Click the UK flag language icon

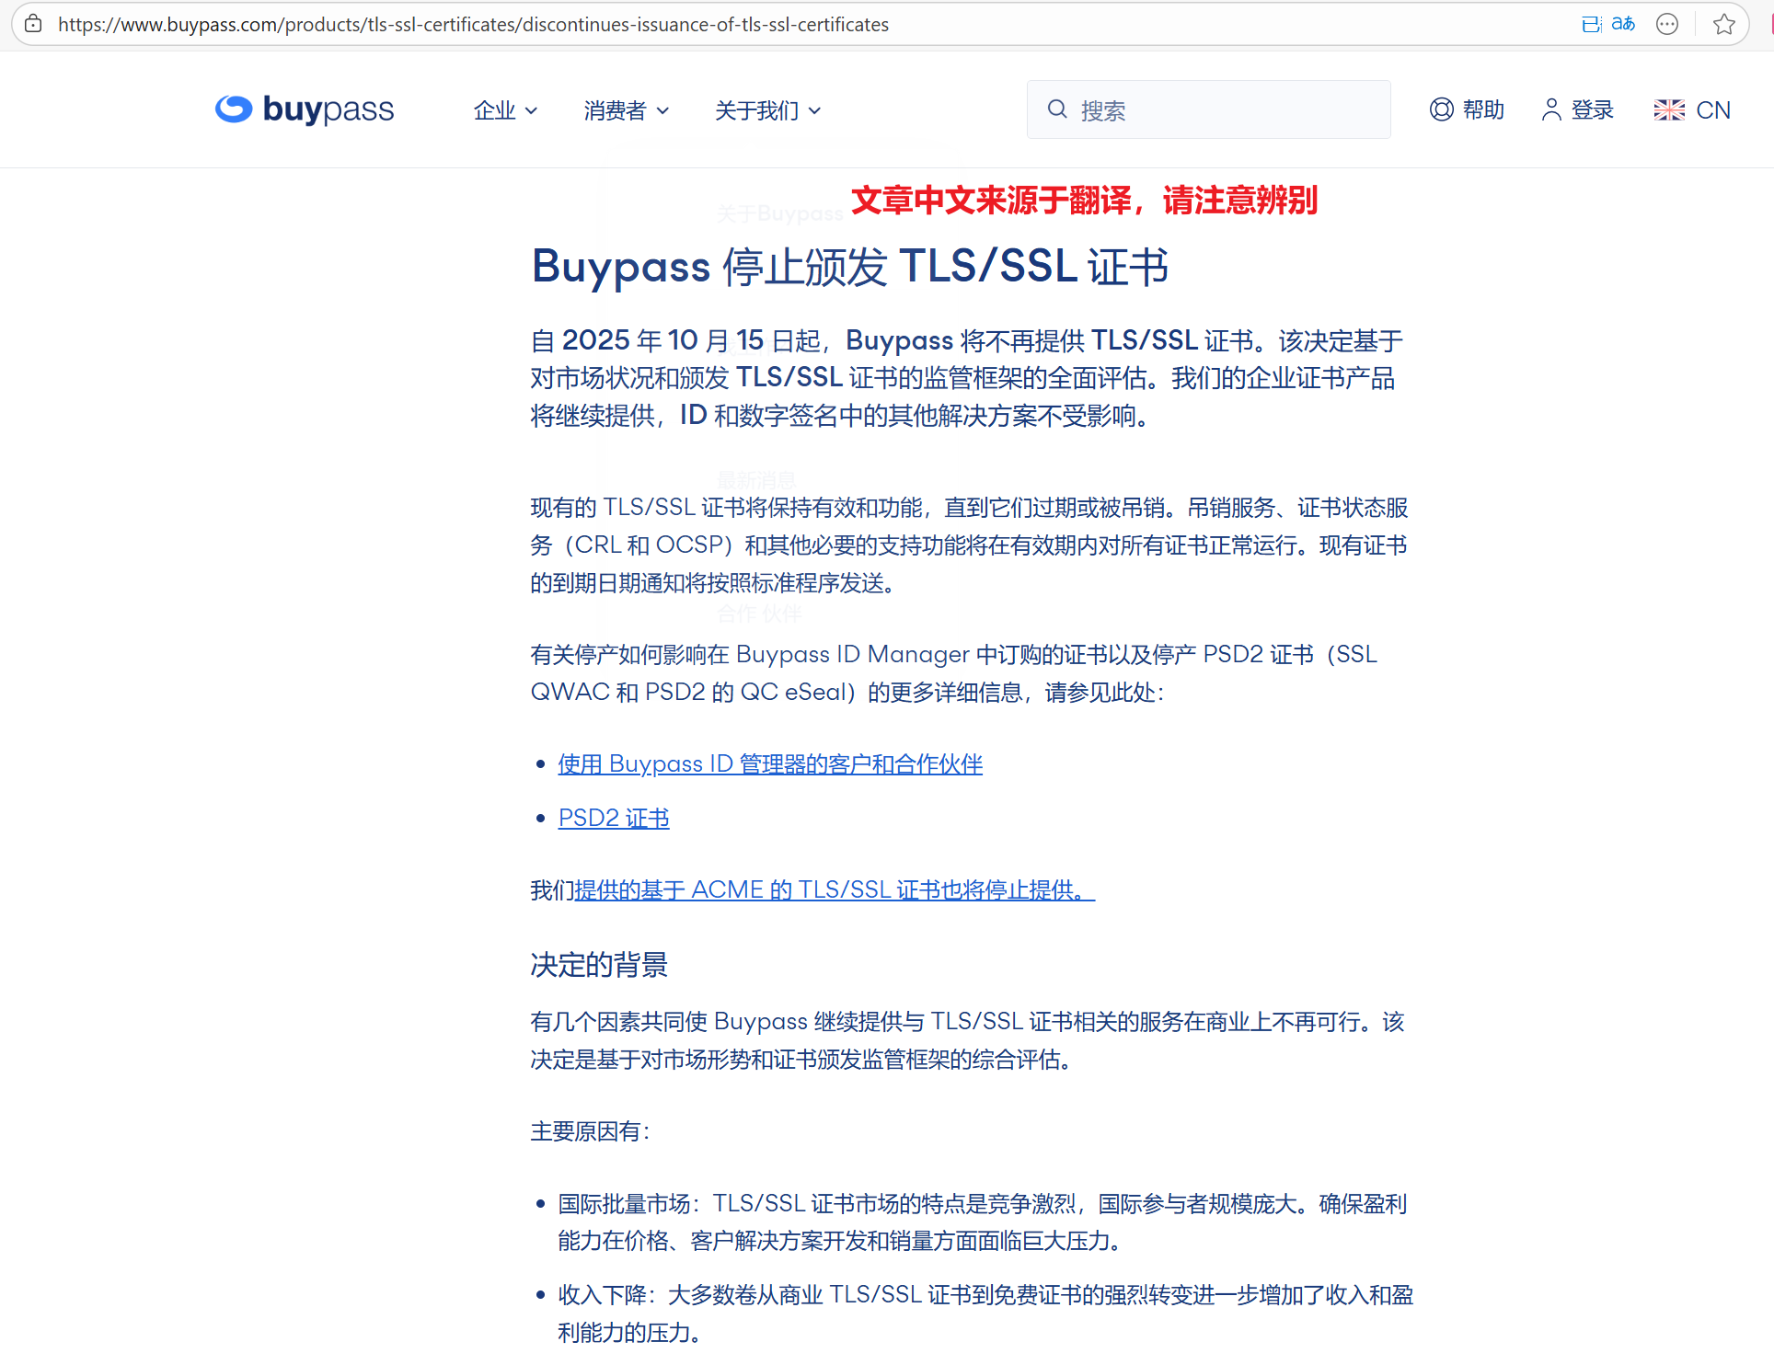tap(1669, 109)
